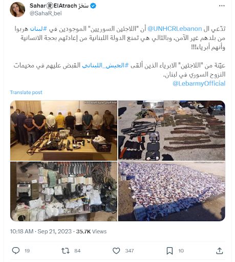Open the three-dot more options menu
Screen dimensions: 235x262
click(x=222, y=6)
